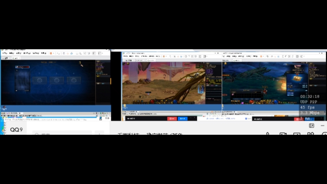Switch to the Home tab in the left VMware window
Image resolution: width=327 pixels, height=184 pixels.
click(6, 58)
